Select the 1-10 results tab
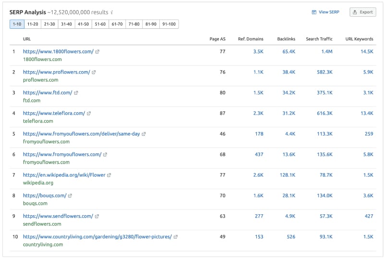Viewport: 385px width, 259px height. point(17,24)
